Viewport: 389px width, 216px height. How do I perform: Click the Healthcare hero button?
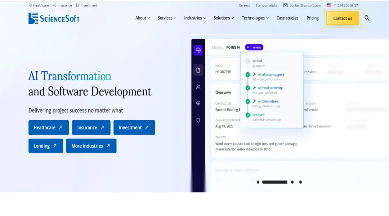tap(49, 127)
